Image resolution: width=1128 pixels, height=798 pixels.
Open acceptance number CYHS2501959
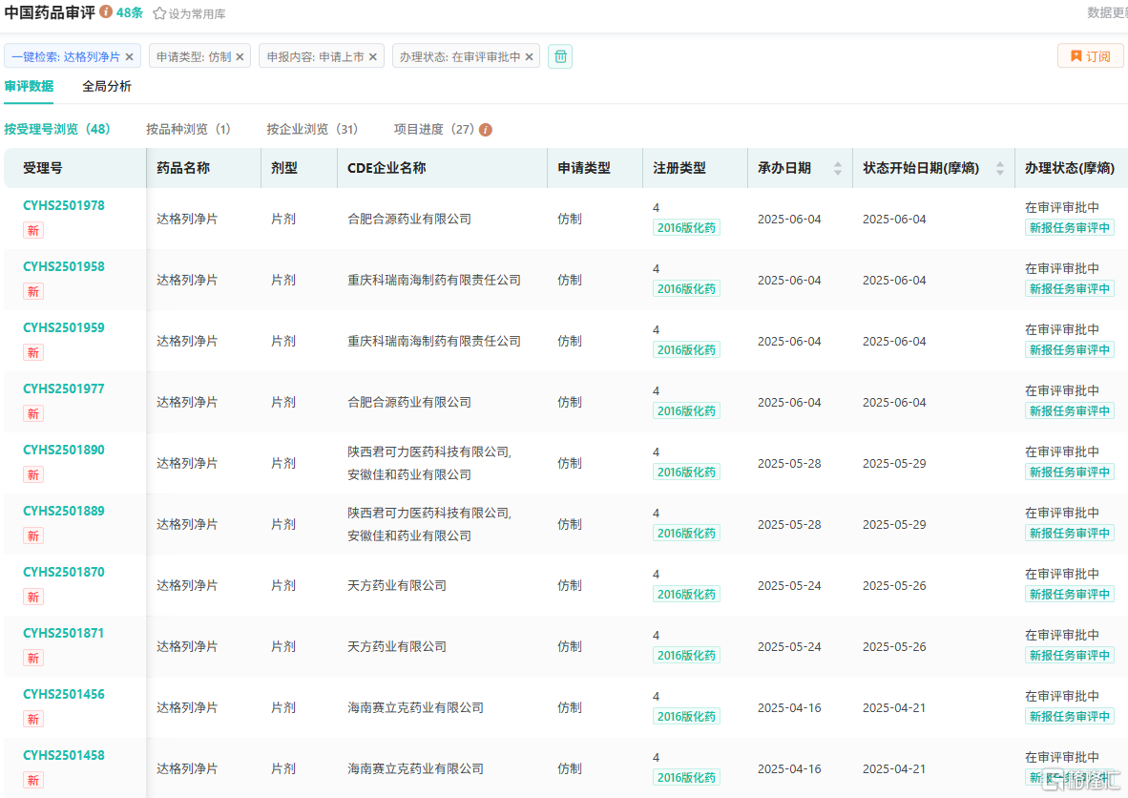[64, 328]
